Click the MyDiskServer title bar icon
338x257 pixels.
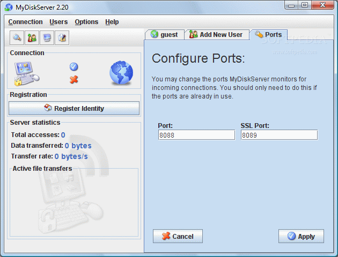[9, 7]
